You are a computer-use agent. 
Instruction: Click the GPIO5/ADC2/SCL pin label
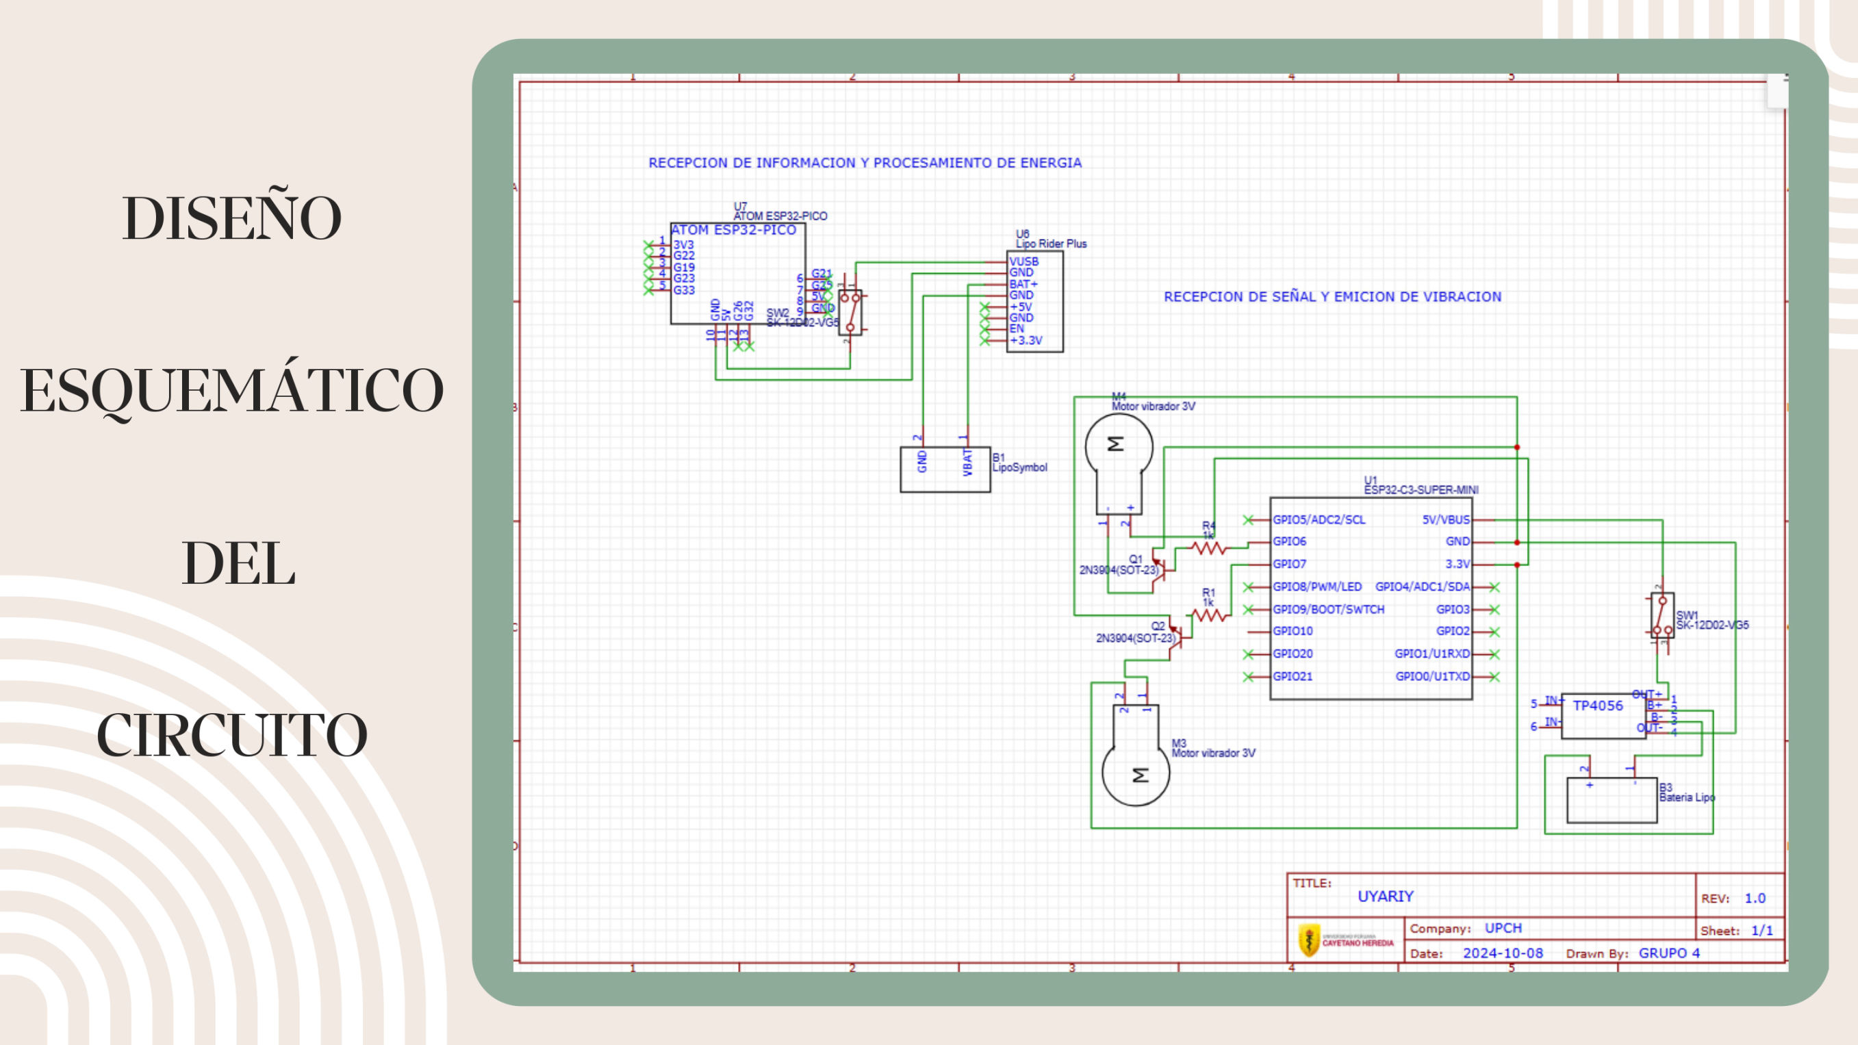1319,519
